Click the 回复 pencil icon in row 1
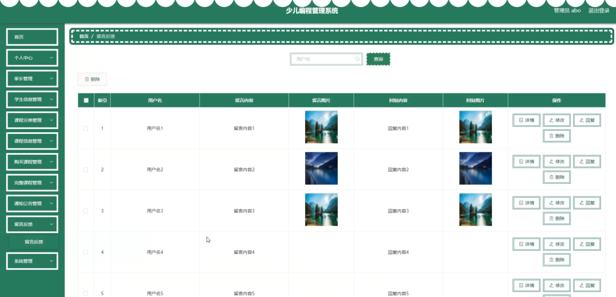 (581, 120)
